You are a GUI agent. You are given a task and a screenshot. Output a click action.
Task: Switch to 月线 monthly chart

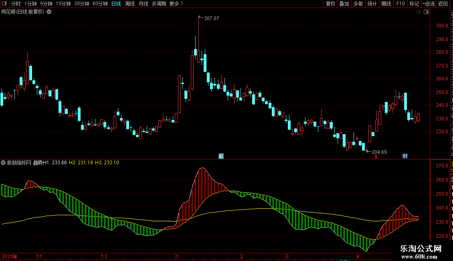click(x=143, y=4)
